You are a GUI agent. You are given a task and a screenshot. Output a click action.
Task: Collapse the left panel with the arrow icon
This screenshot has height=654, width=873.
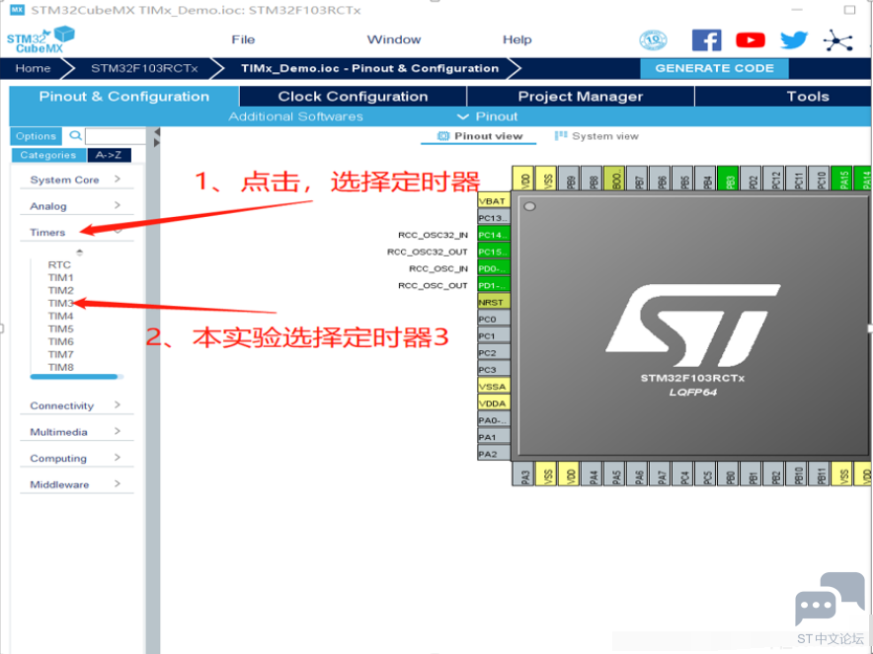156,132
